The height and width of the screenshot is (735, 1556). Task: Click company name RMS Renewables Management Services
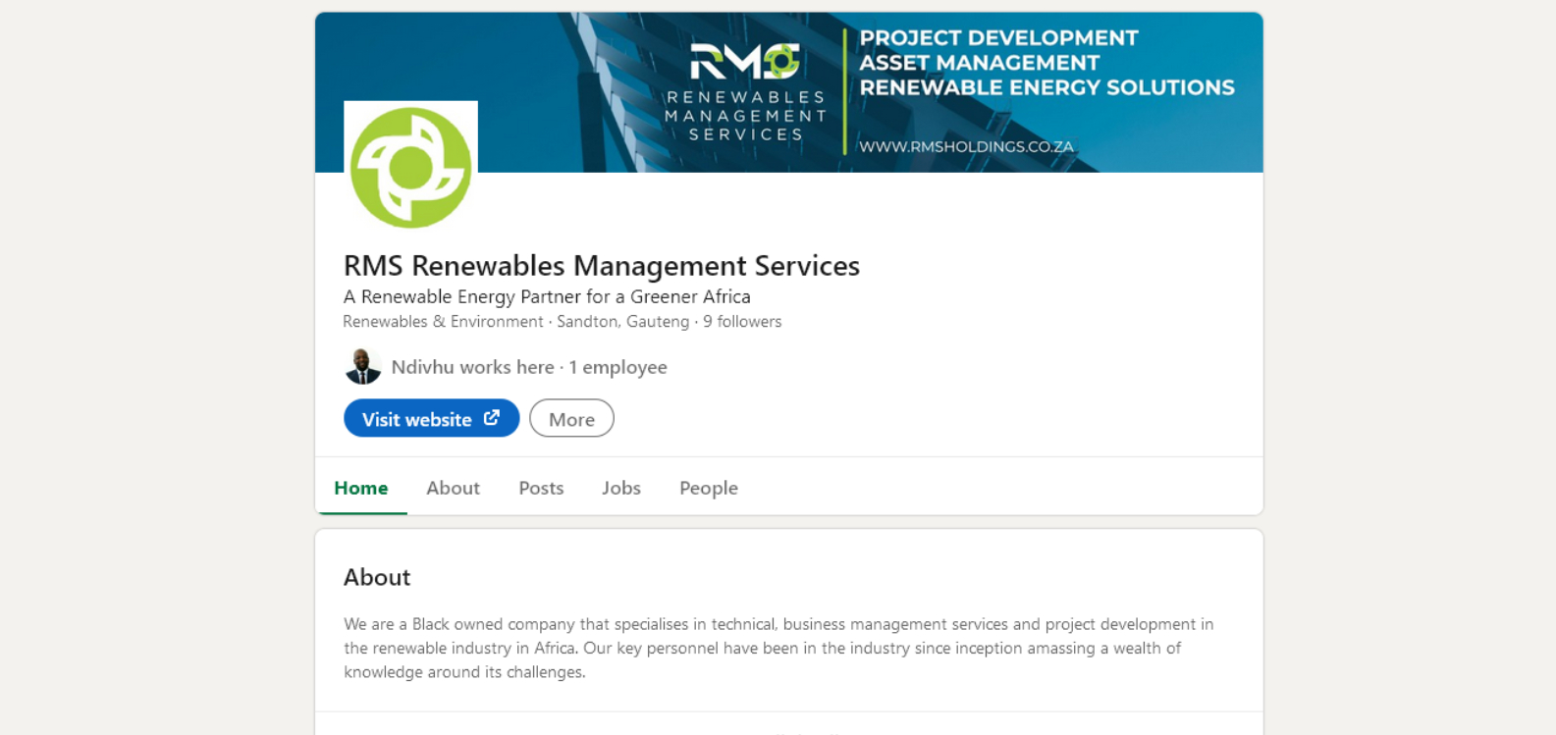point(602,266)
